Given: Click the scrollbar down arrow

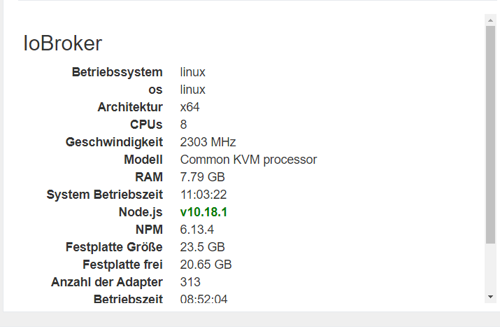Looking at the screenshot, I should (490, 297).
